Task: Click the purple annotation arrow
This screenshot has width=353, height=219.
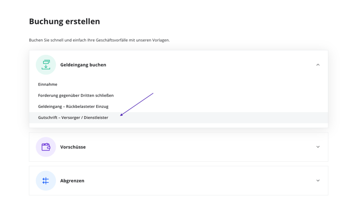Action: [136, 104]
